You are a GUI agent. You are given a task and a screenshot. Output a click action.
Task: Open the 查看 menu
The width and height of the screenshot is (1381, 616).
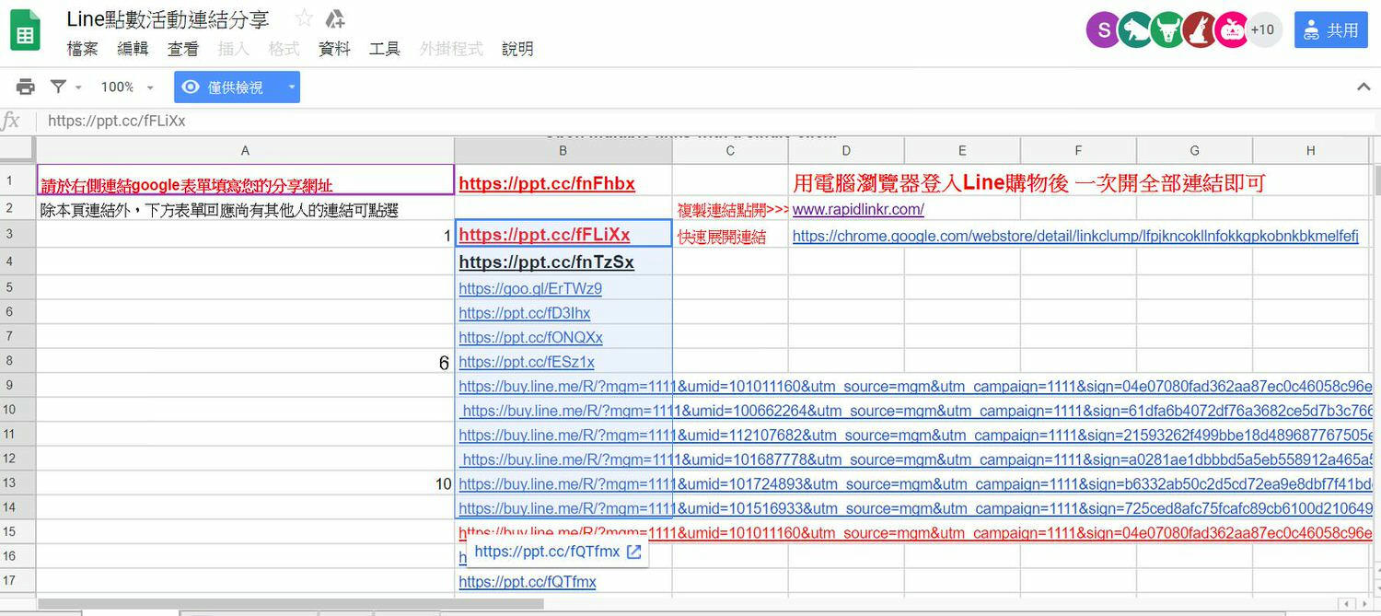pyautogui.click(x=183, y=49)
